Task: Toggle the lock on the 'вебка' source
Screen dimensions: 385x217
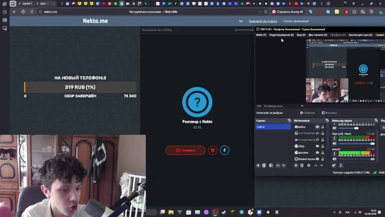Action: click(x=323, y=127)
